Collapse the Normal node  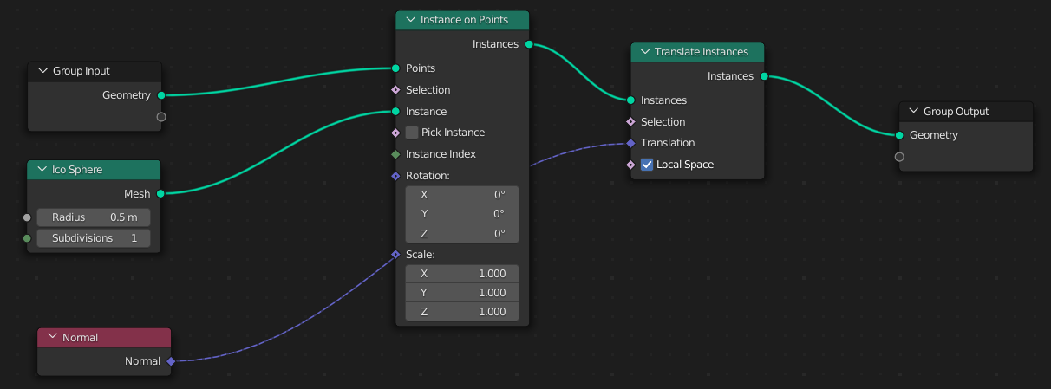pyautogui.click(x=51, y=338)
